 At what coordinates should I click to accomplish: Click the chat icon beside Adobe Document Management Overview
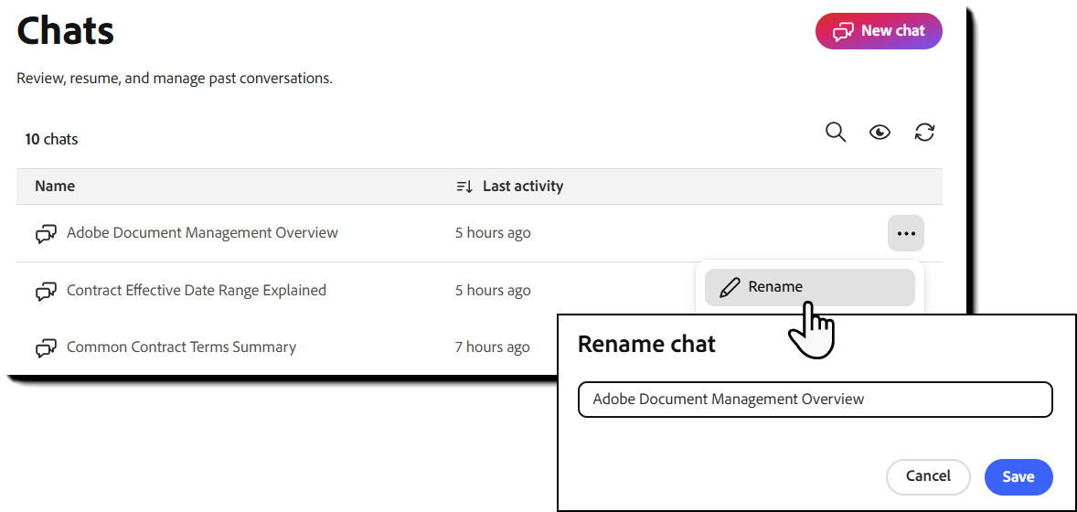tap(46, 234)
